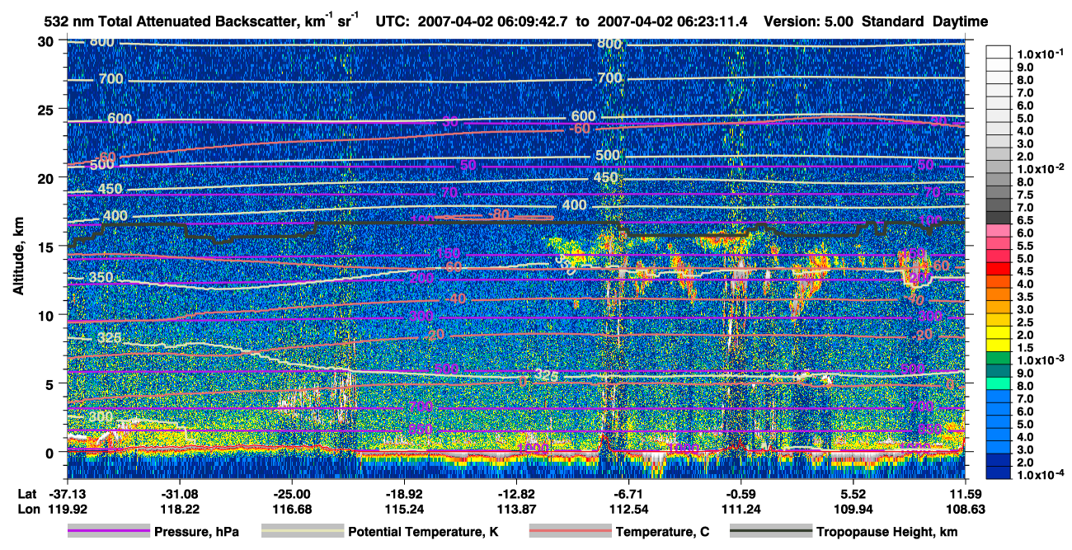Screen dimensions: 1072x550
Task: Click the colorbar label '1.0x10-2'
Action: click(x=1040, y=167)
